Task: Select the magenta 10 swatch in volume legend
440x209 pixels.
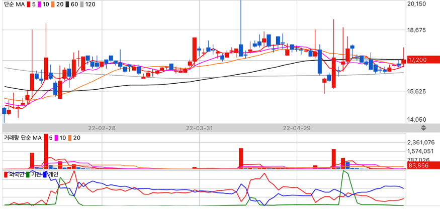Action: click(x=56, y=138)
